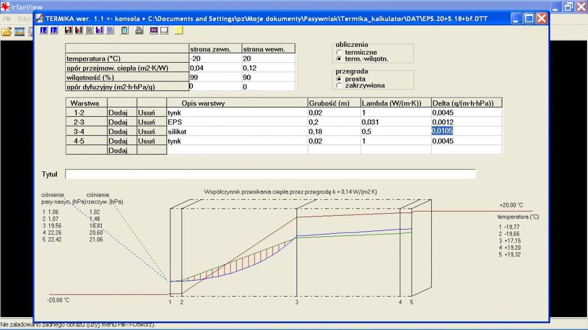This screenshot has height=330, width=588.
Task: Click the TERMIKA title bar app icon
Action: point(42,18)
